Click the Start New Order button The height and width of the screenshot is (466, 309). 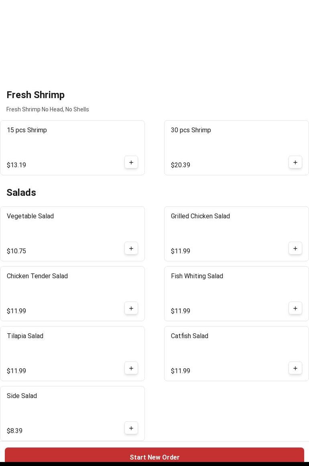154,457
